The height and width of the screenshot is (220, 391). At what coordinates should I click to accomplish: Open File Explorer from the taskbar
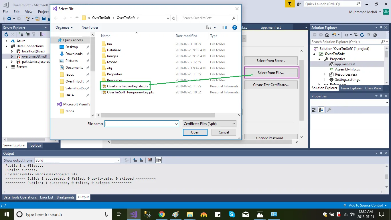(190, 214)
